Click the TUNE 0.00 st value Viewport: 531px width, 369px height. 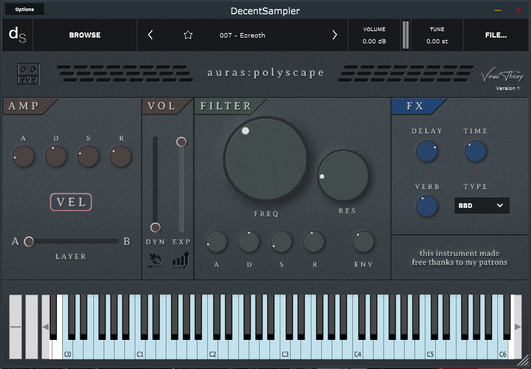pos(437,41)
